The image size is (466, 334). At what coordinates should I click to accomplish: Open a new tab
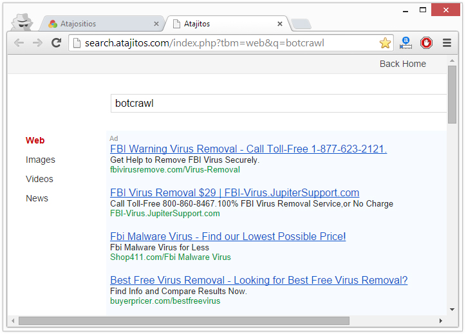[301, 24]
